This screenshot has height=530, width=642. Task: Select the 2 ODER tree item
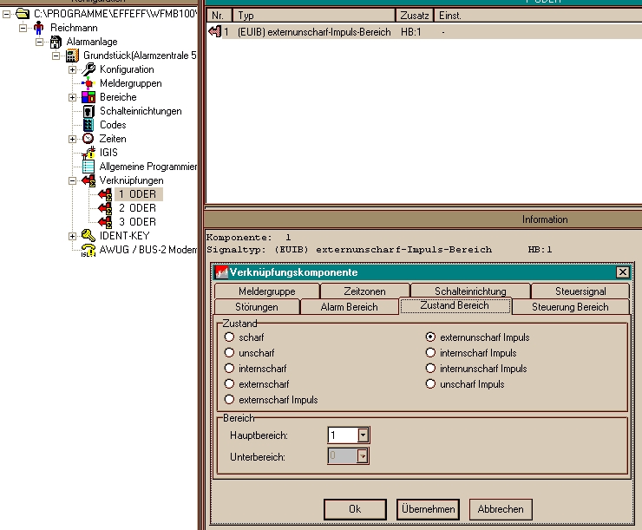tap(137, 208)
